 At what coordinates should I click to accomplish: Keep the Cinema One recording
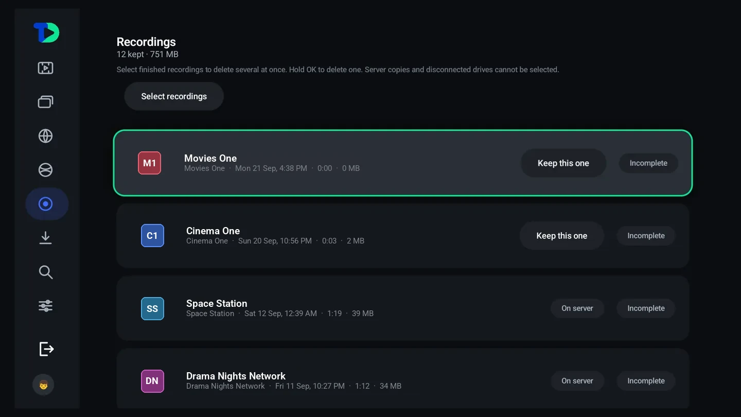(x=562, y=236)
